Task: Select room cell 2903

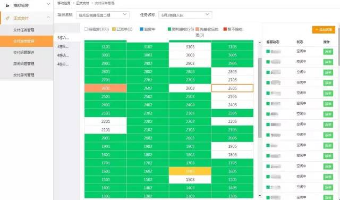Action: pyautogui.click(x=190, y=63)
